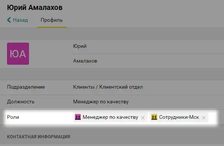Click the Подразделение label
The width and height of the screenshot is (224, 146).
(x=26, y=87)
